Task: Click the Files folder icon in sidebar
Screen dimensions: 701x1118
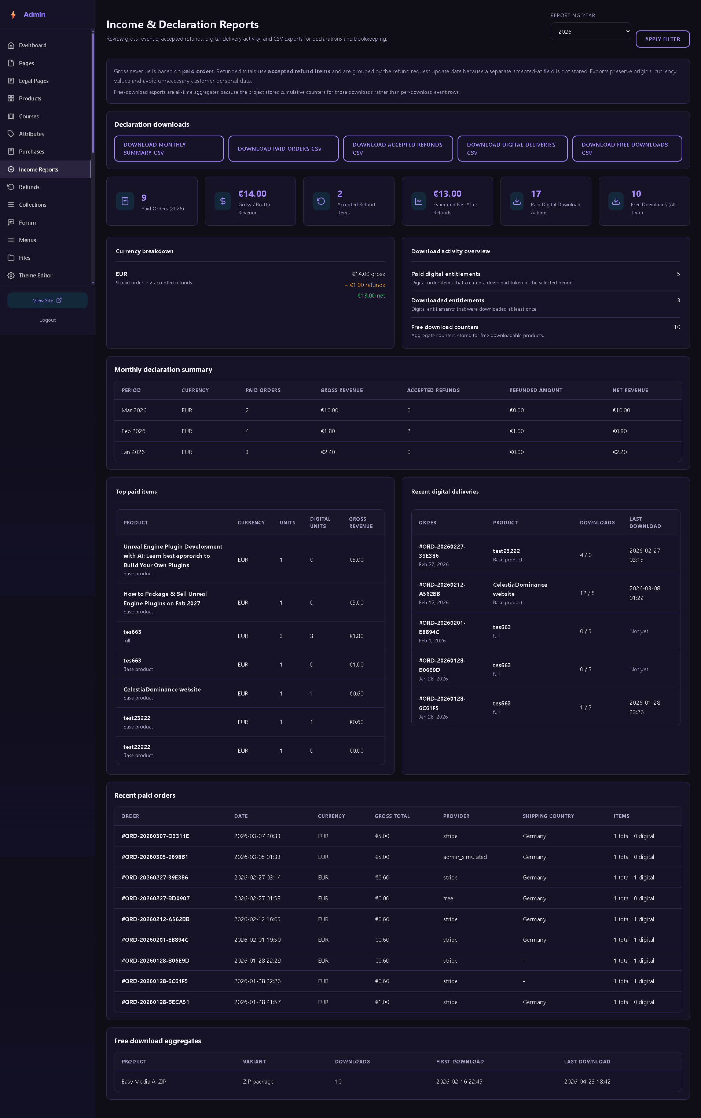Action: 11,258
